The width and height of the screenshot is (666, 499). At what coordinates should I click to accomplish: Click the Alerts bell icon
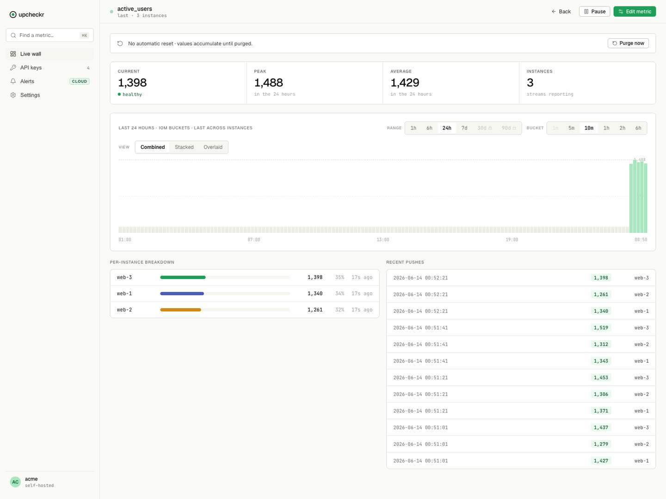[13, 81]
